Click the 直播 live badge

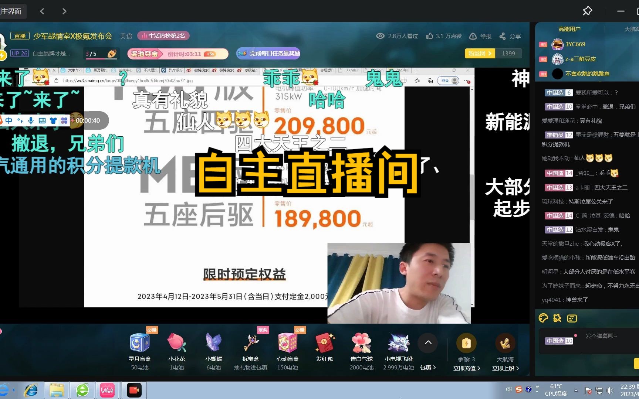[x=20, y=36]
